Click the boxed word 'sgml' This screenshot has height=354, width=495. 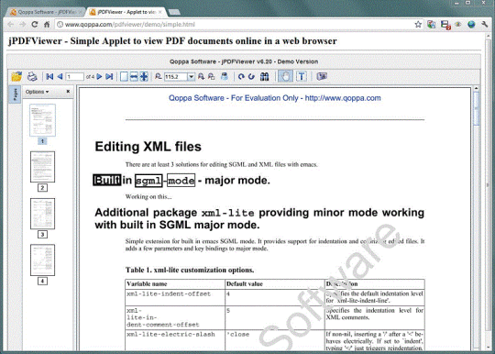click(148, 181)
